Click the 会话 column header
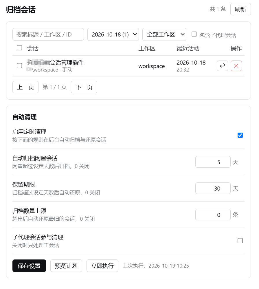 33,48
